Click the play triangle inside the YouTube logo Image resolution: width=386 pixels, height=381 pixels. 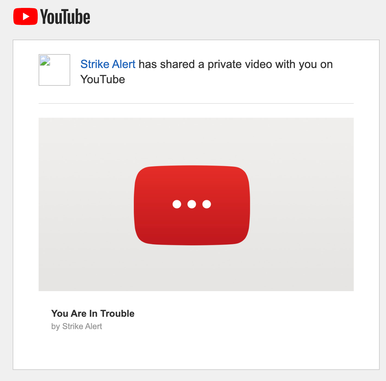coord(26,16)
